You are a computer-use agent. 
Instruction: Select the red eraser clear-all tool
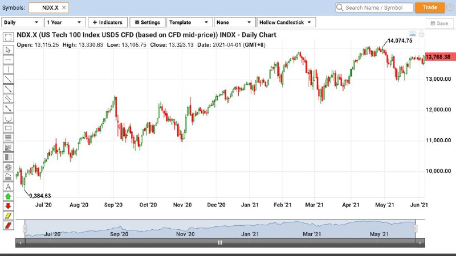(x=8, y=225)
